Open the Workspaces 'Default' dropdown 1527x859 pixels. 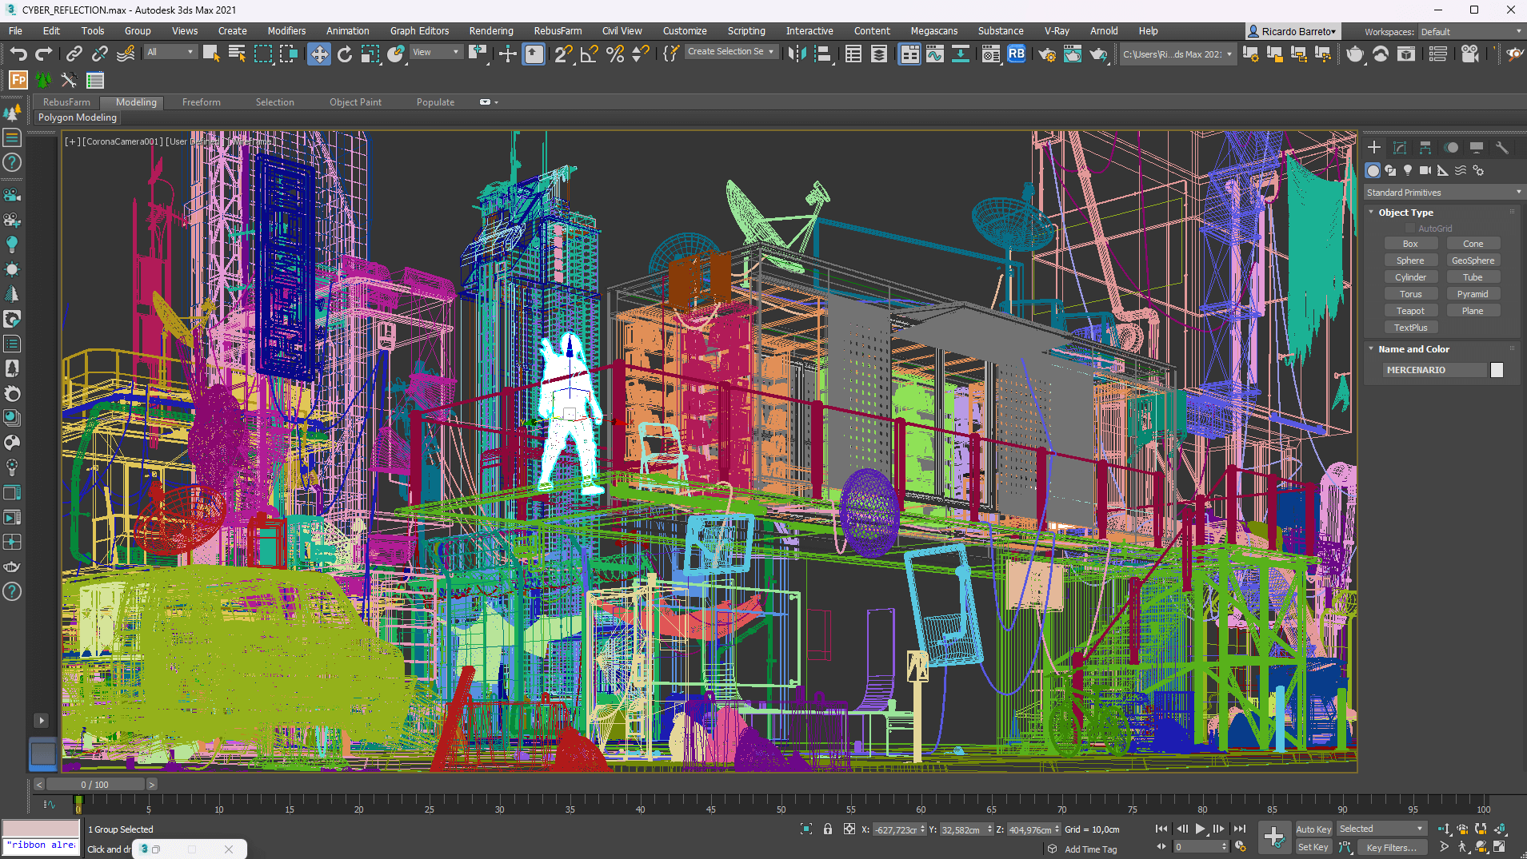pyautogui.click(x=1470, y=32)
